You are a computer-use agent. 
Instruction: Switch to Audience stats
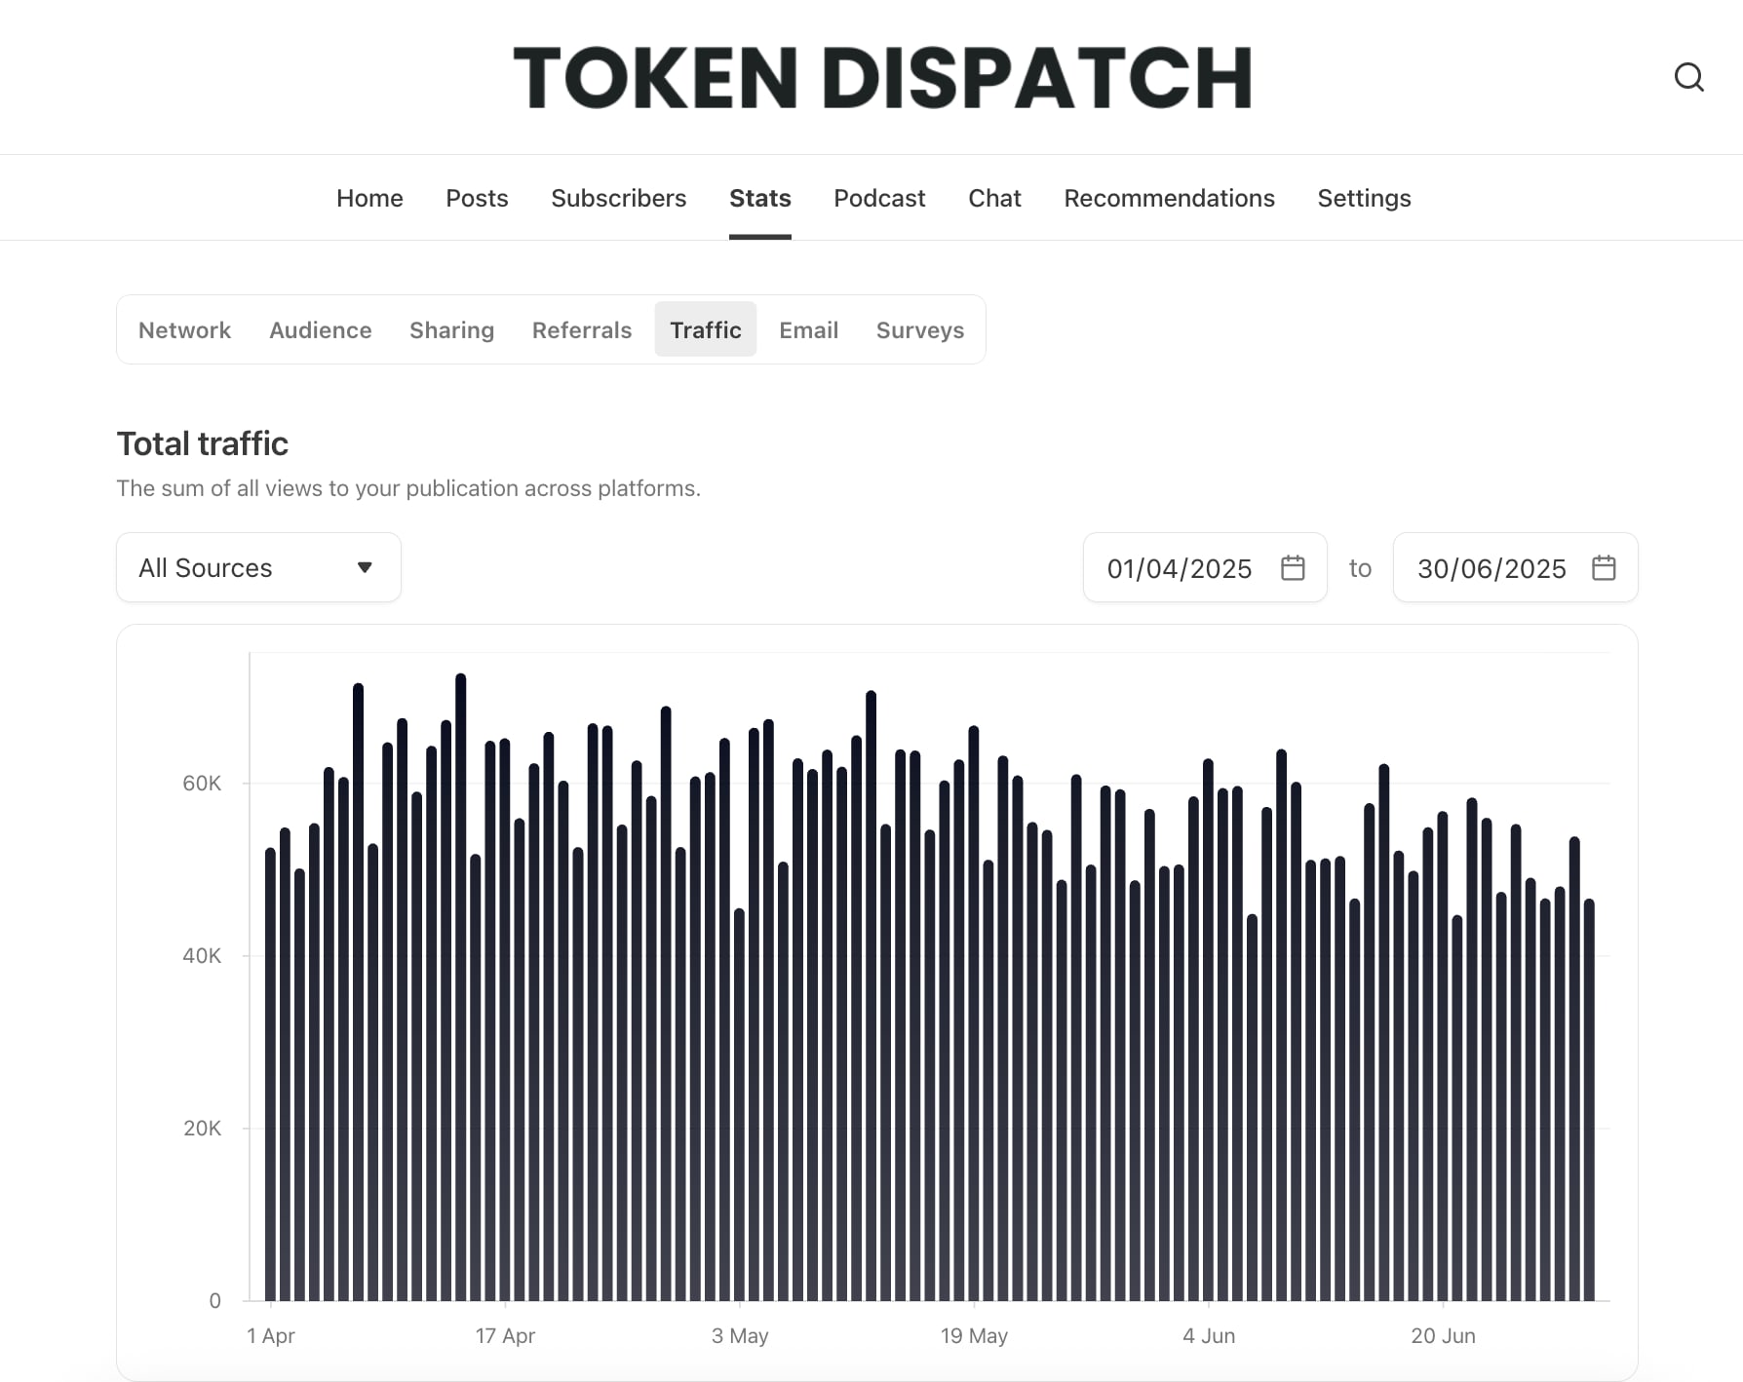point(320,329)
